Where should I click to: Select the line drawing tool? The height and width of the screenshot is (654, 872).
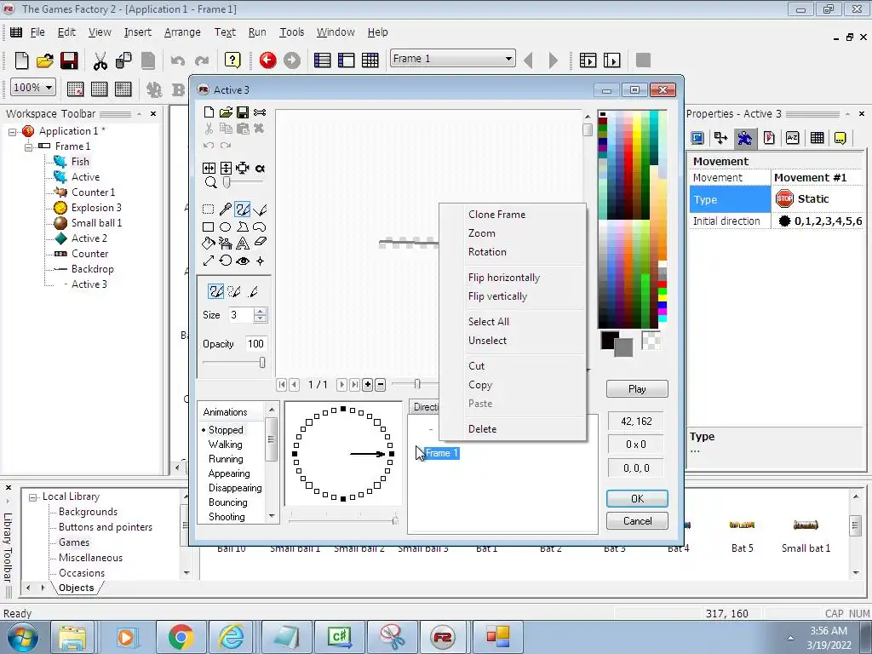coord(260,209)
